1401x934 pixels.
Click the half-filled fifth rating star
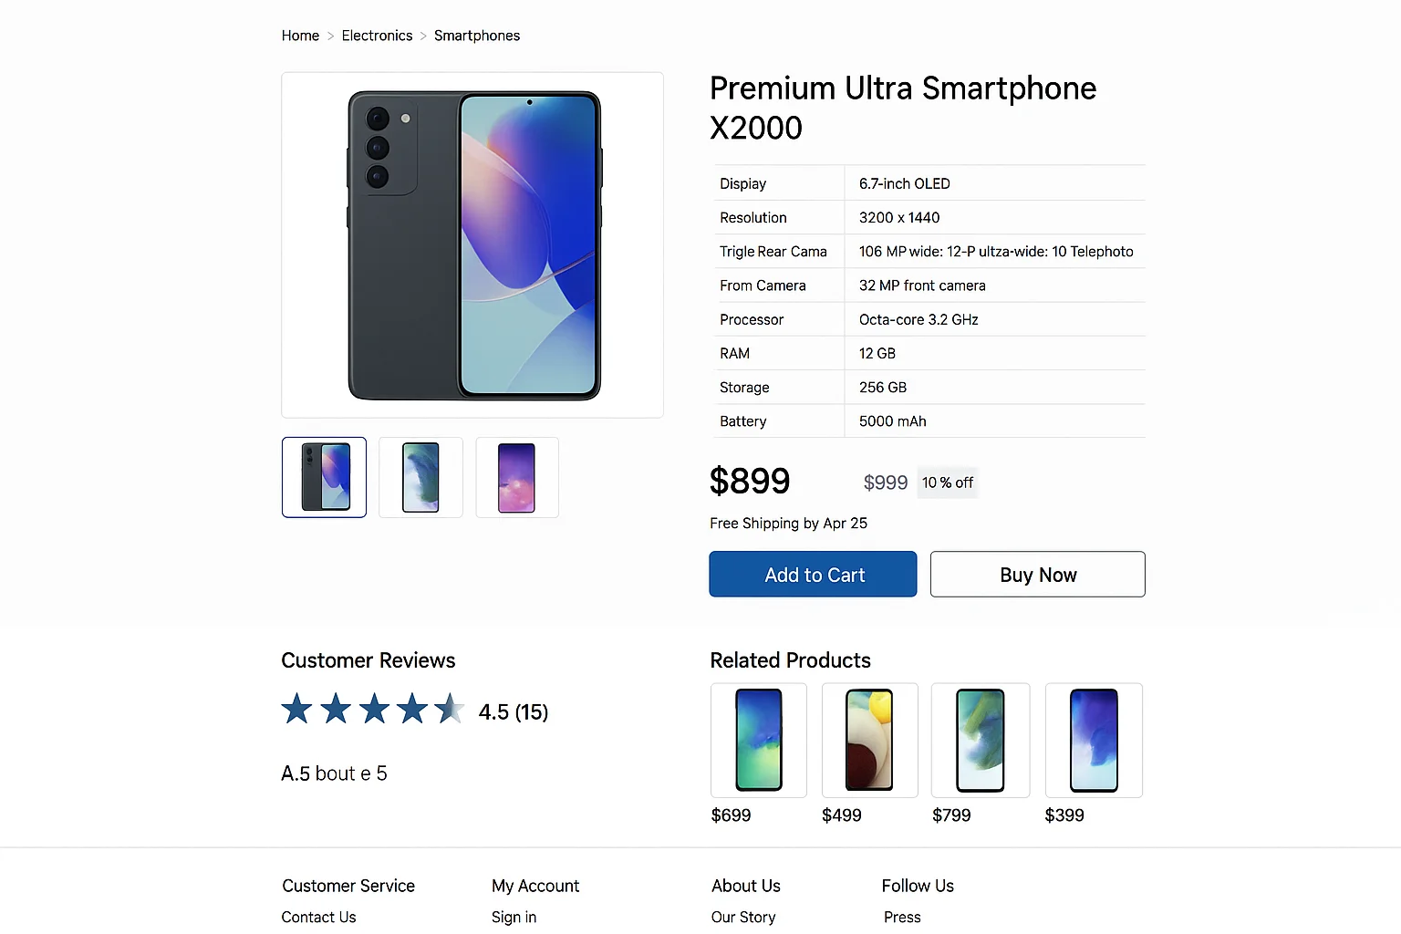pyautogui.click(x=449, y=709)
